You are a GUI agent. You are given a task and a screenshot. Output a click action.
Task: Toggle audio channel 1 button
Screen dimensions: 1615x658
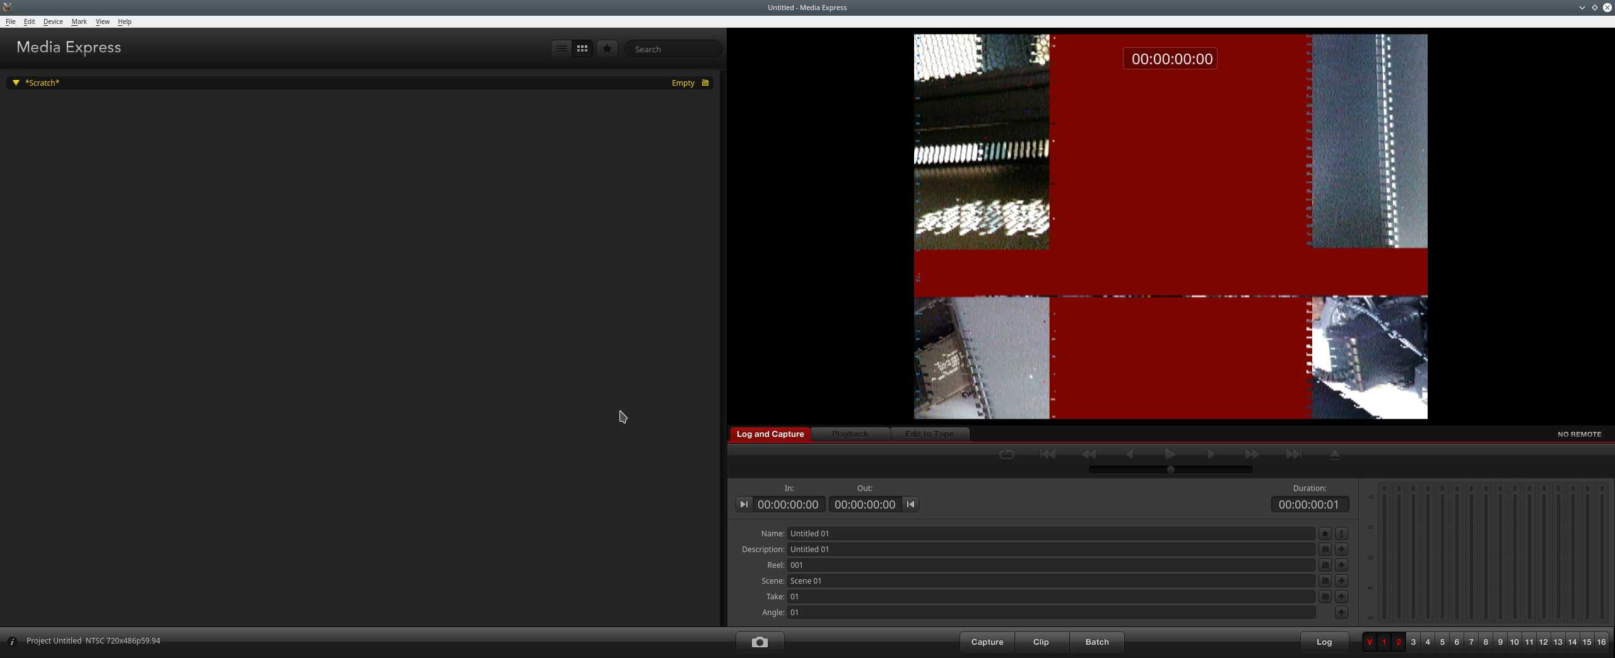tap(1384, 642)
